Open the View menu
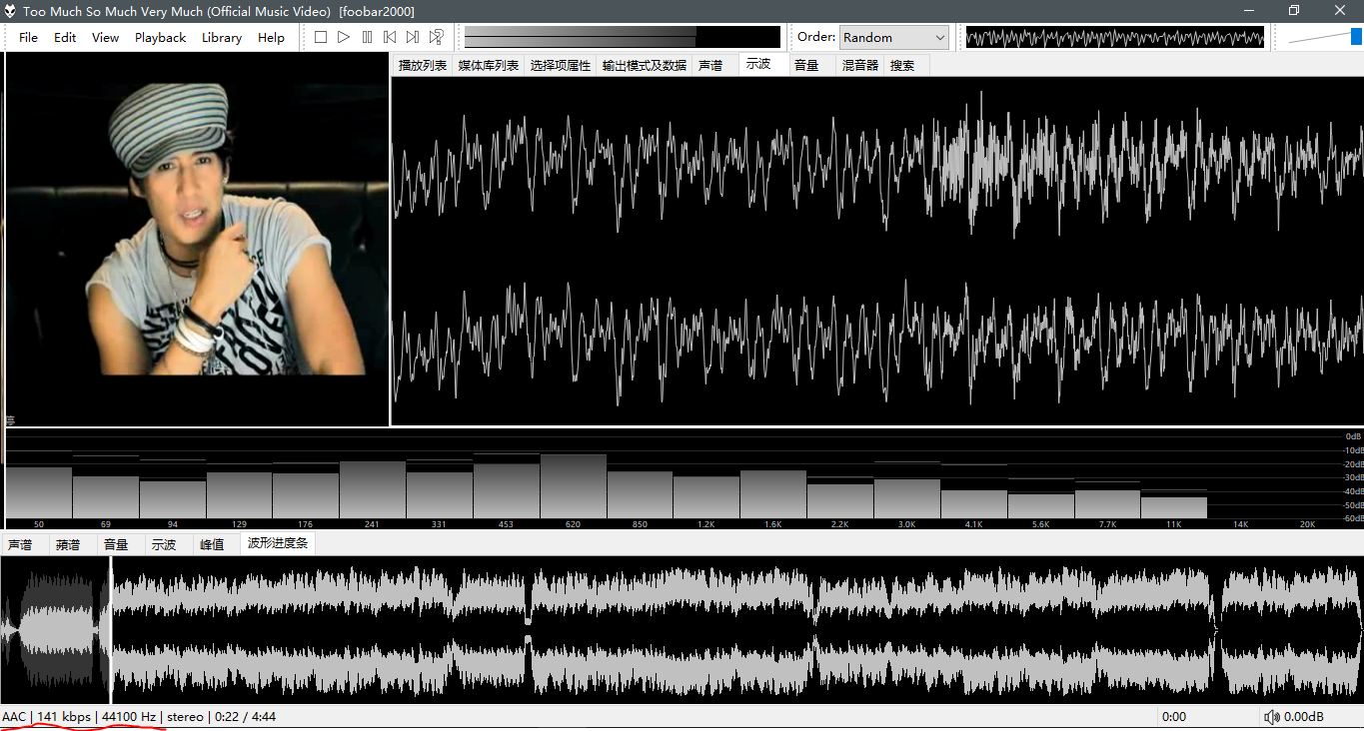 point(105,37)
